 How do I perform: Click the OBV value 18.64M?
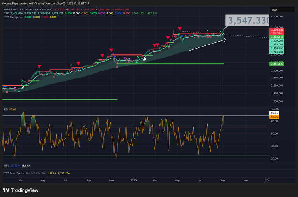click(26, 166)
